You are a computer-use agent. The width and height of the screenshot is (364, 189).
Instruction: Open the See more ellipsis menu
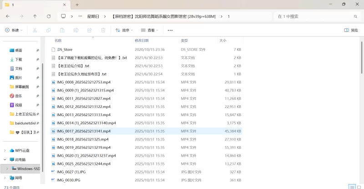170,30
